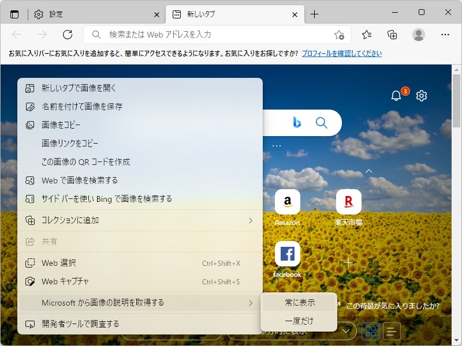The height and width of the screenshot is (346, 462).
Task: Close the 新しいタブ tab
Action: coord(295,14)
